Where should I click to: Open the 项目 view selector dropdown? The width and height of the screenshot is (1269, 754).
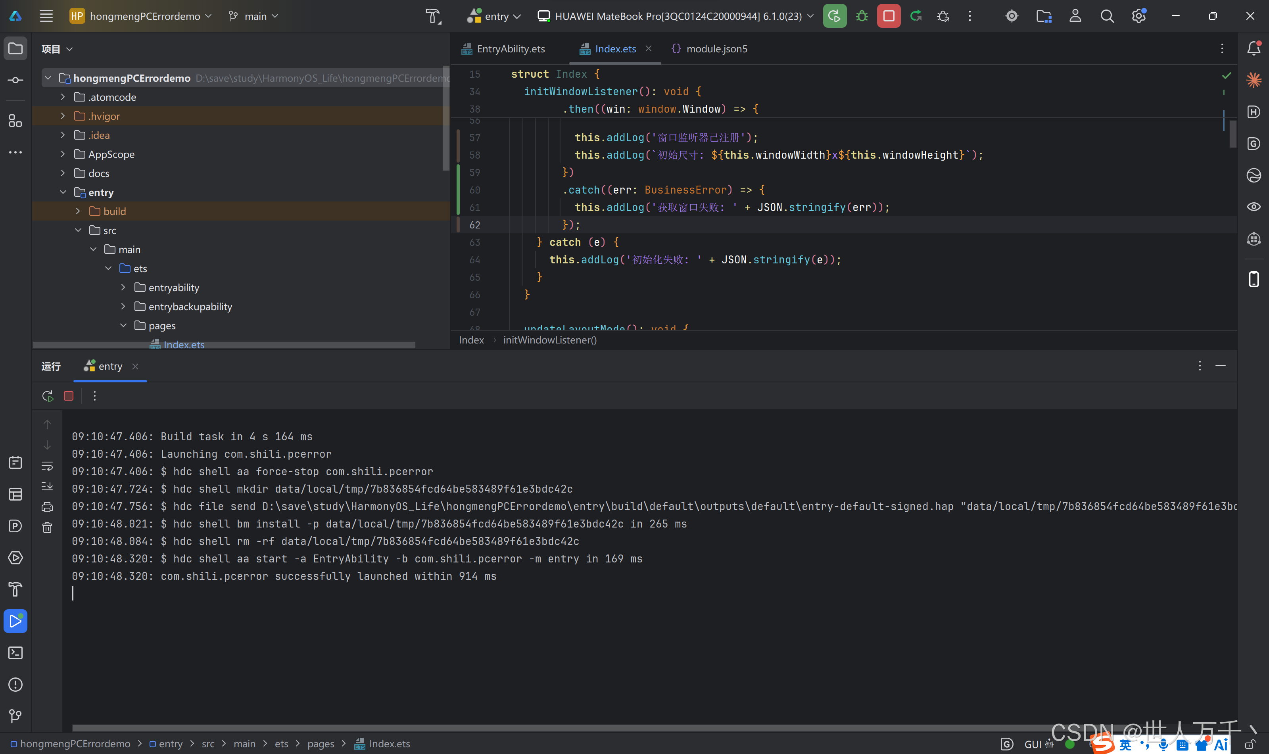point(57,49)
